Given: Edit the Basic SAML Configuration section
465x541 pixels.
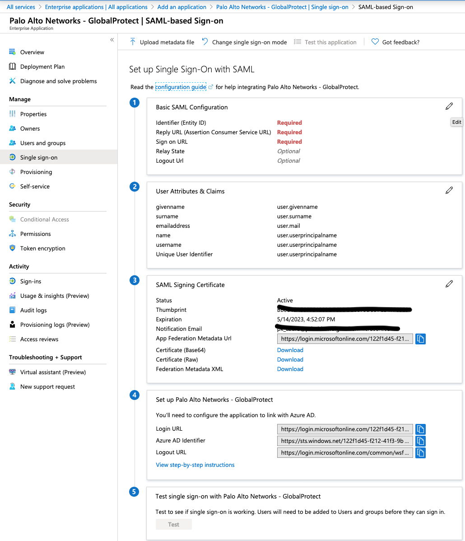Looking at the screenshot, I should (x=449, y=107).
